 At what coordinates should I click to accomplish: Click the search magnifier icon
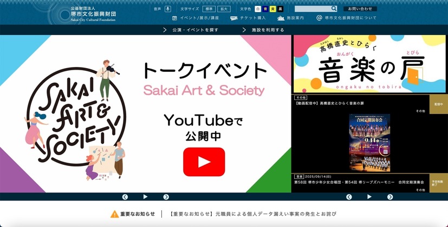334,9
